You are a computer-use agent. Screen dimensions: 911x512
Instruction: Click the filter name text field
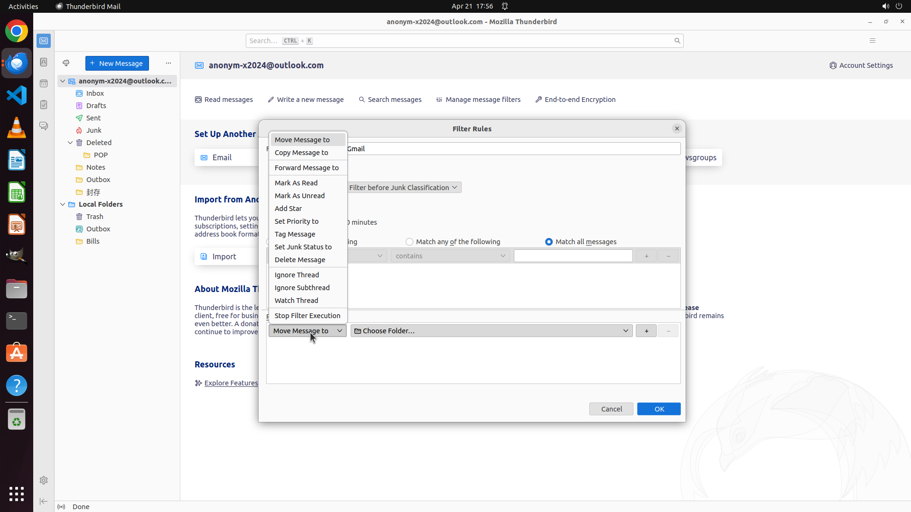coord(512,149)
